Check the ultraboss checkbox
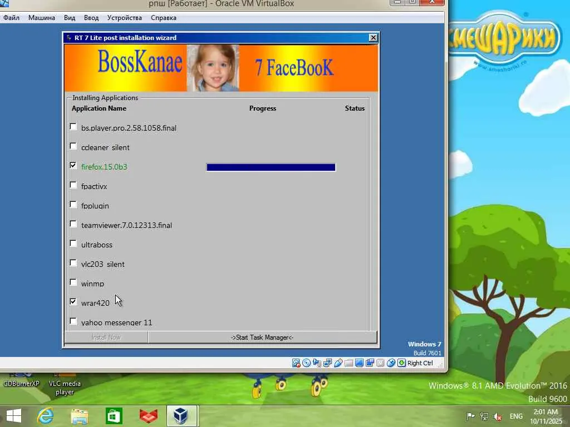This screenshot has height=427, width=570. [73, 244]
